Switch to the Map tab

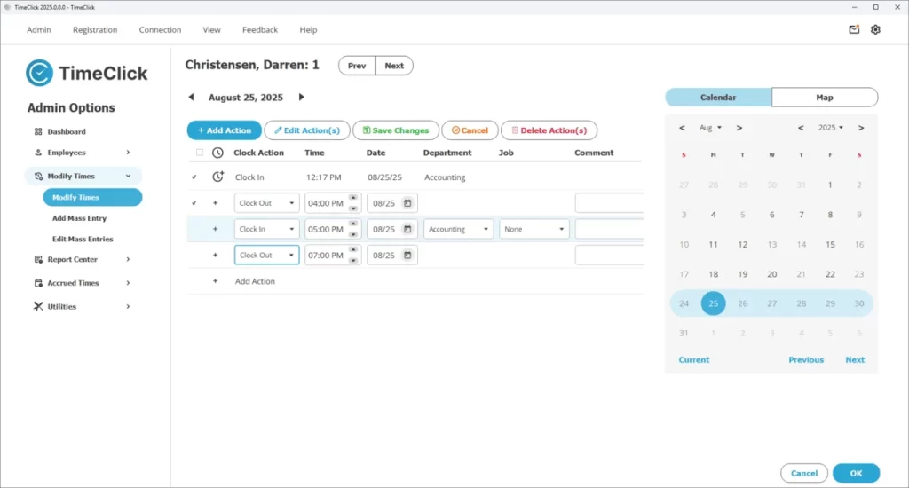pos(824,98)
